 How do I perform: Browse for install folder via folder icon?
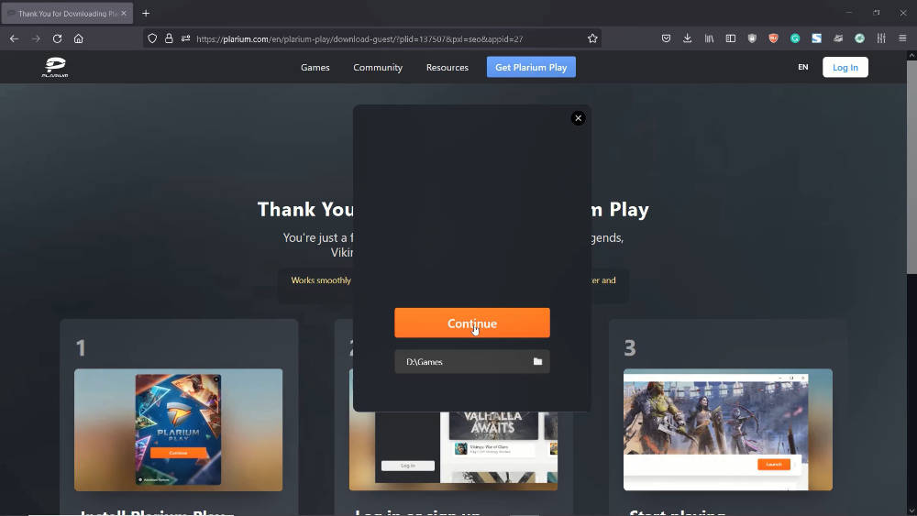tap(537, 362)
